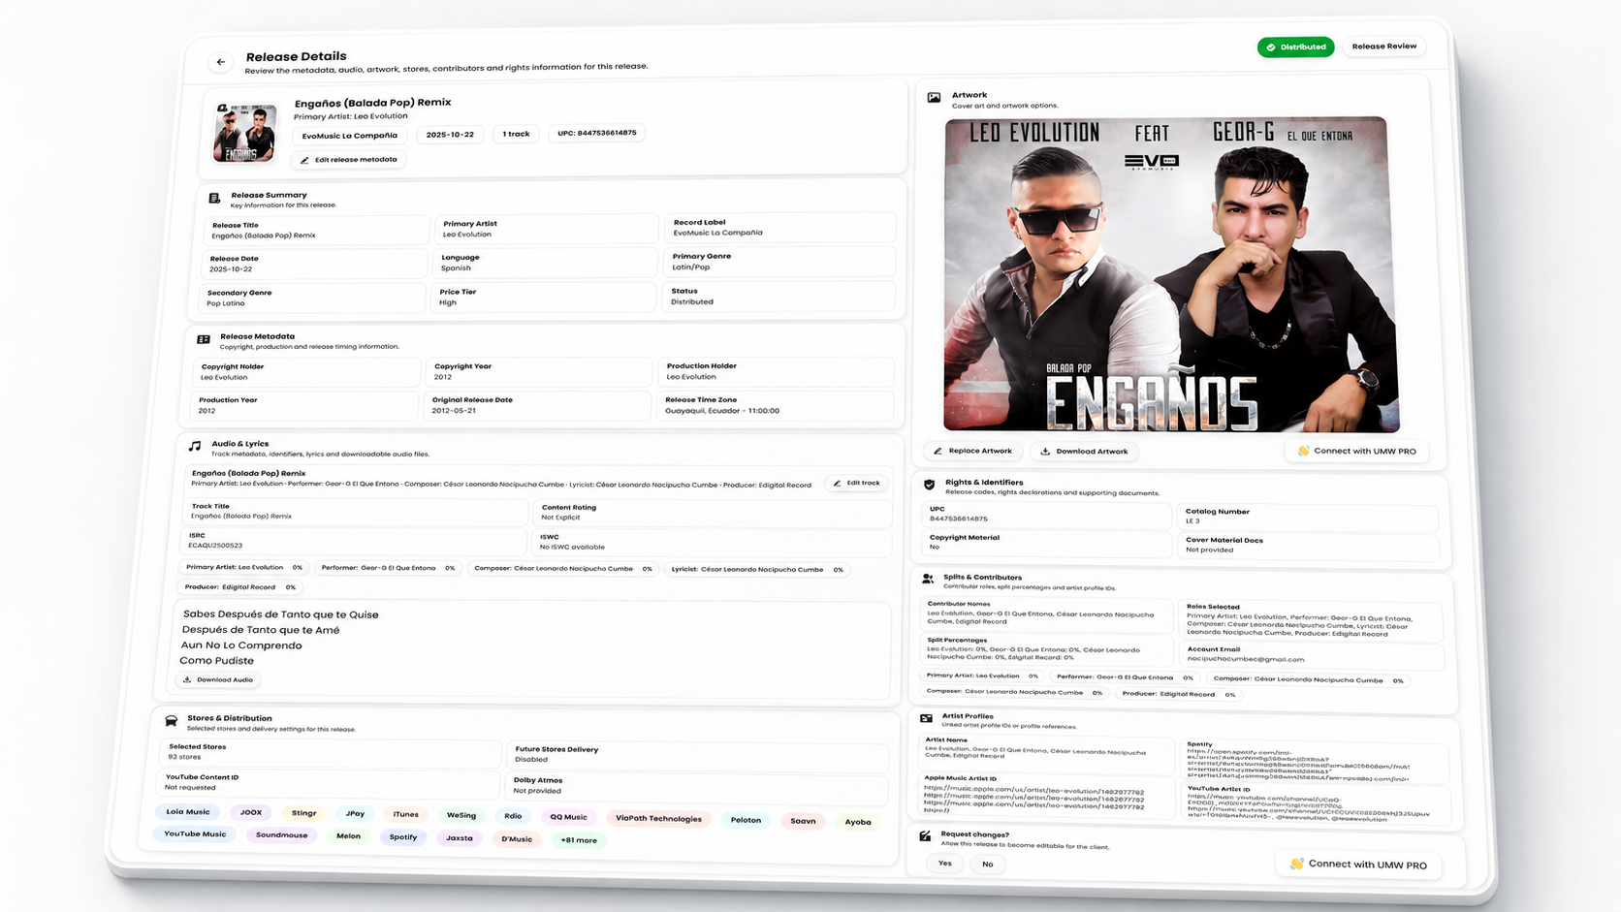Click the Soundmouse store tag
This screenshot has height=912, width=1621.
[281, 834]
